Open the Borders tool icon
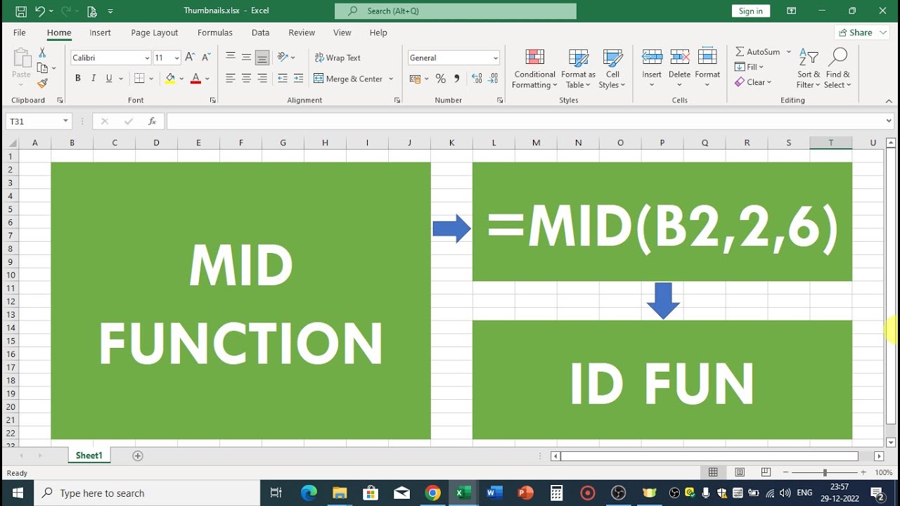The width and height of the screenshot is (900, 506). (x=139, y=79)
